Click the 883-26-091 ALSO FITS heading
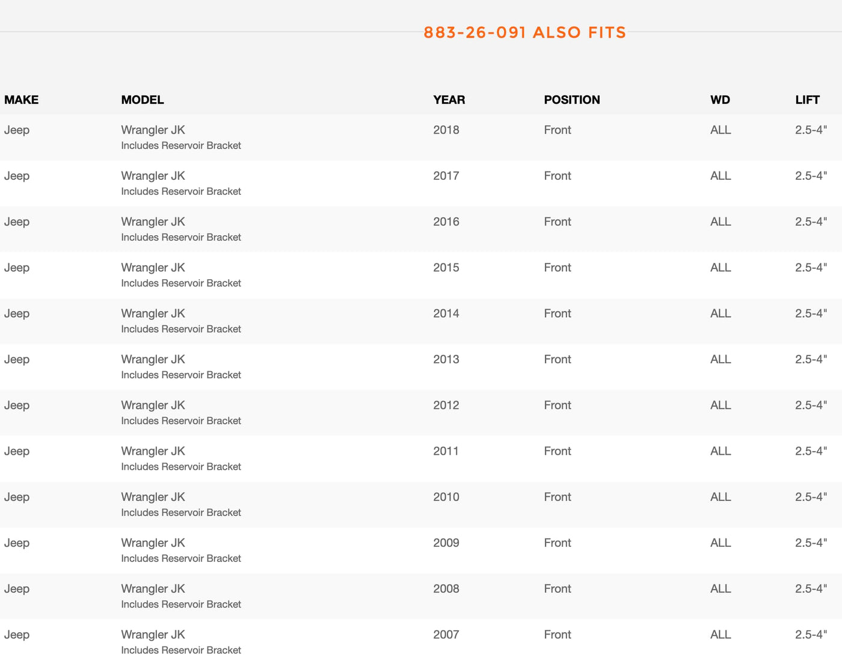This screenshot has width=842, height=664. (x=524, y=32)
